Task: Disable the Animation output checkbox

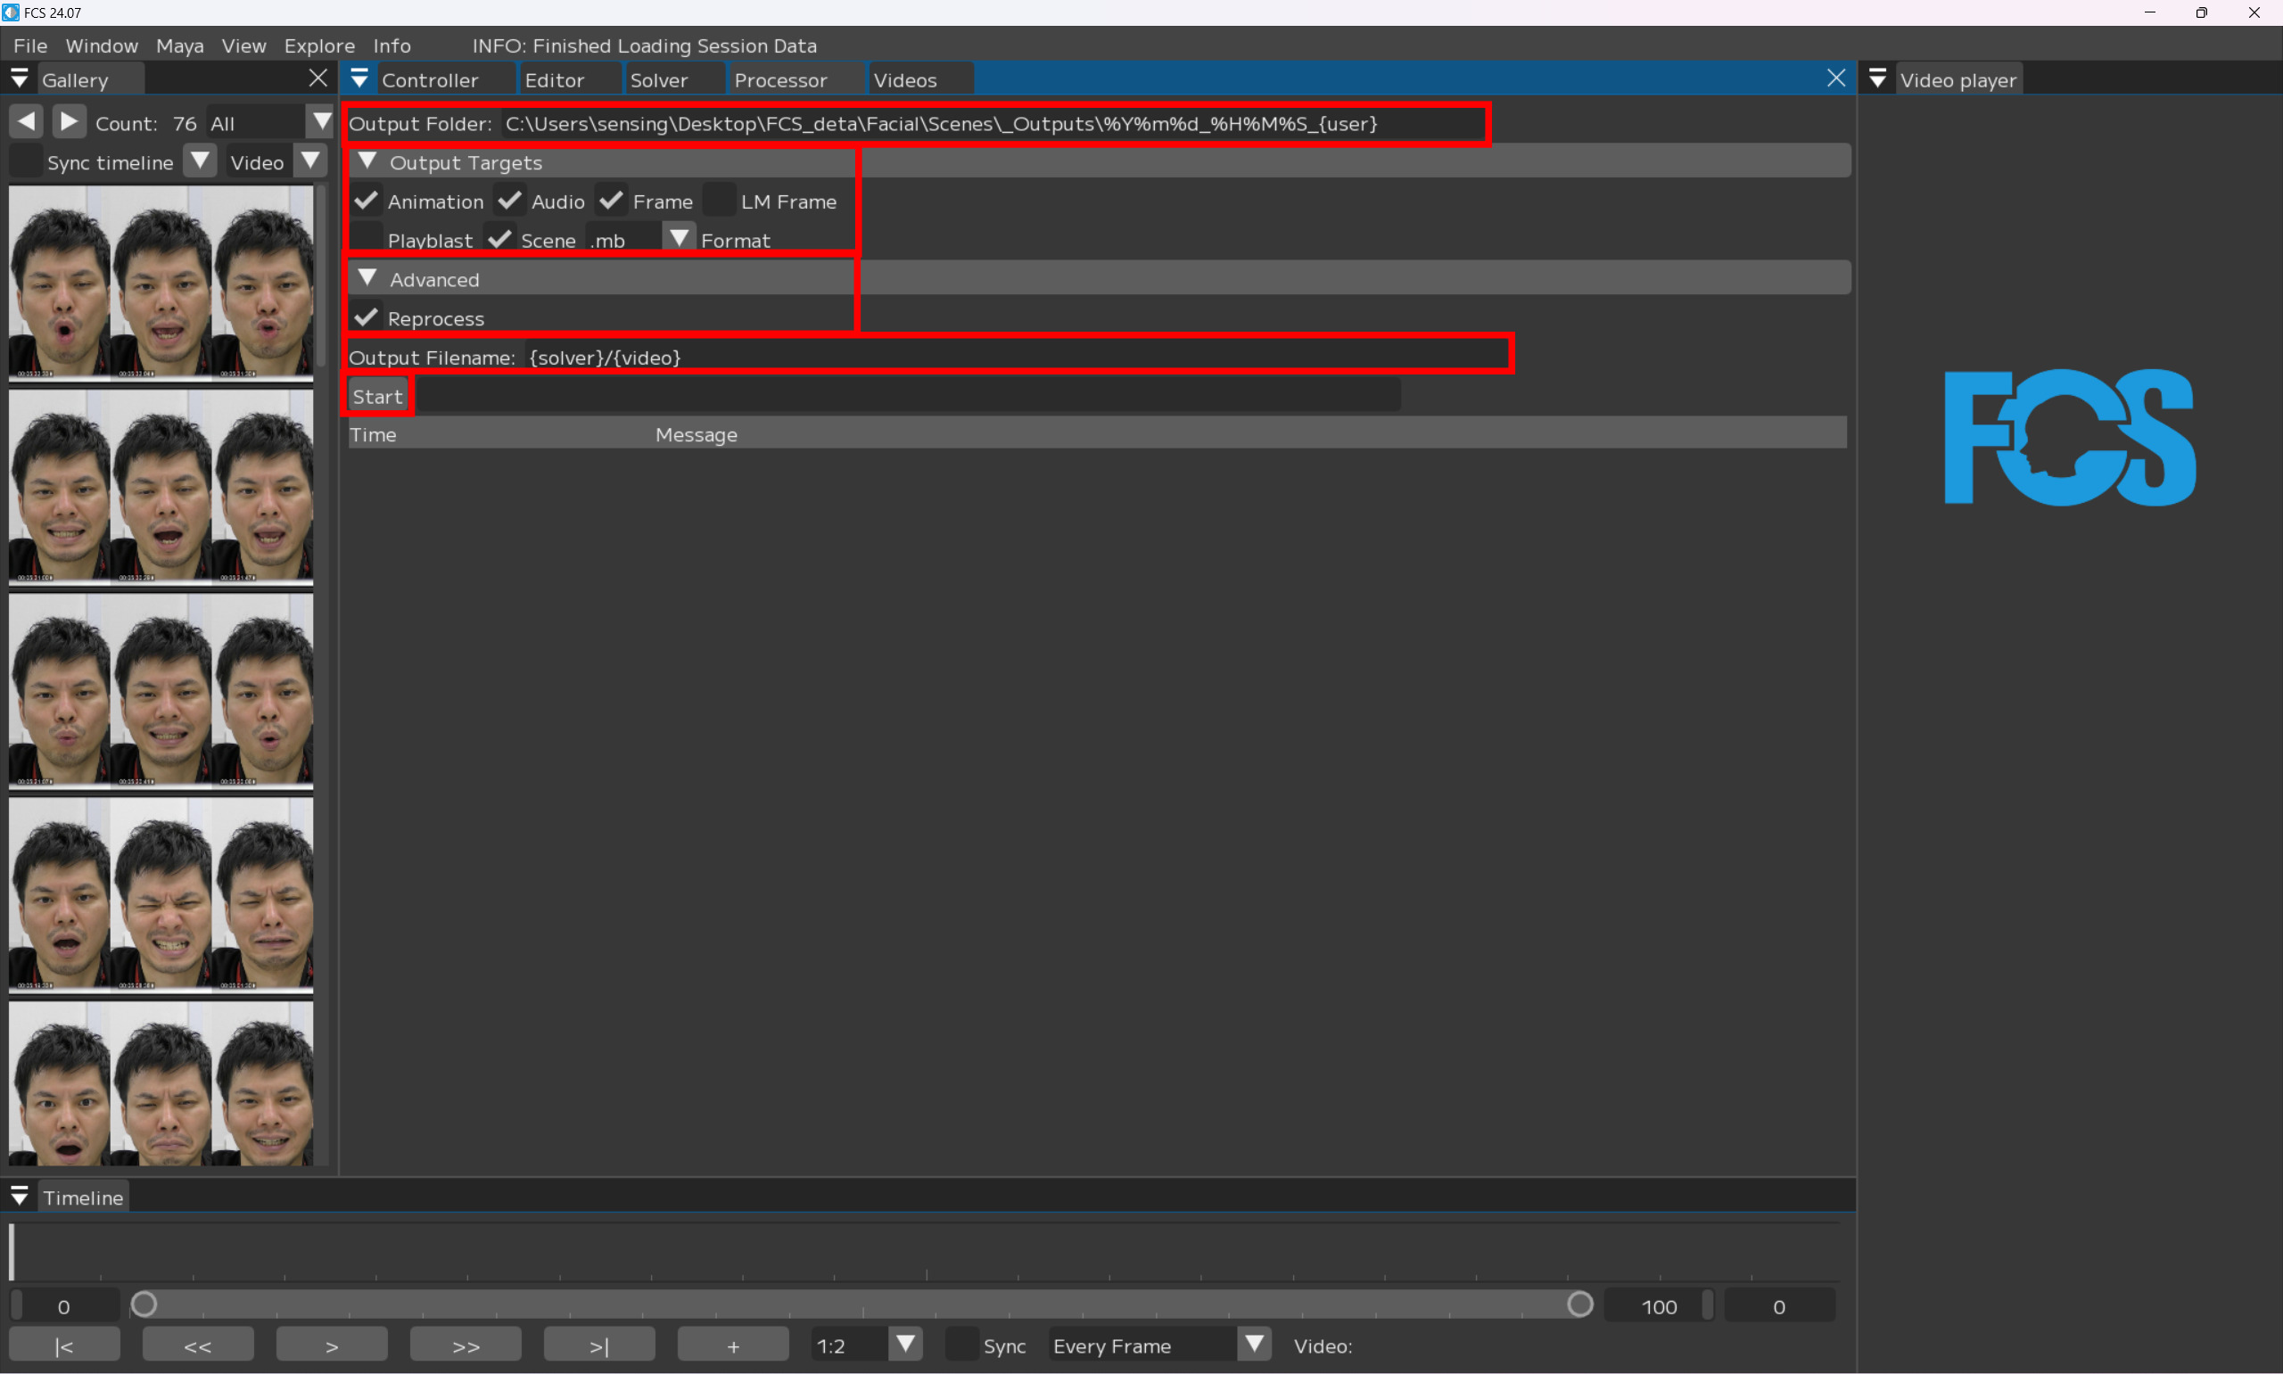Action: click(x=367, y=200)
